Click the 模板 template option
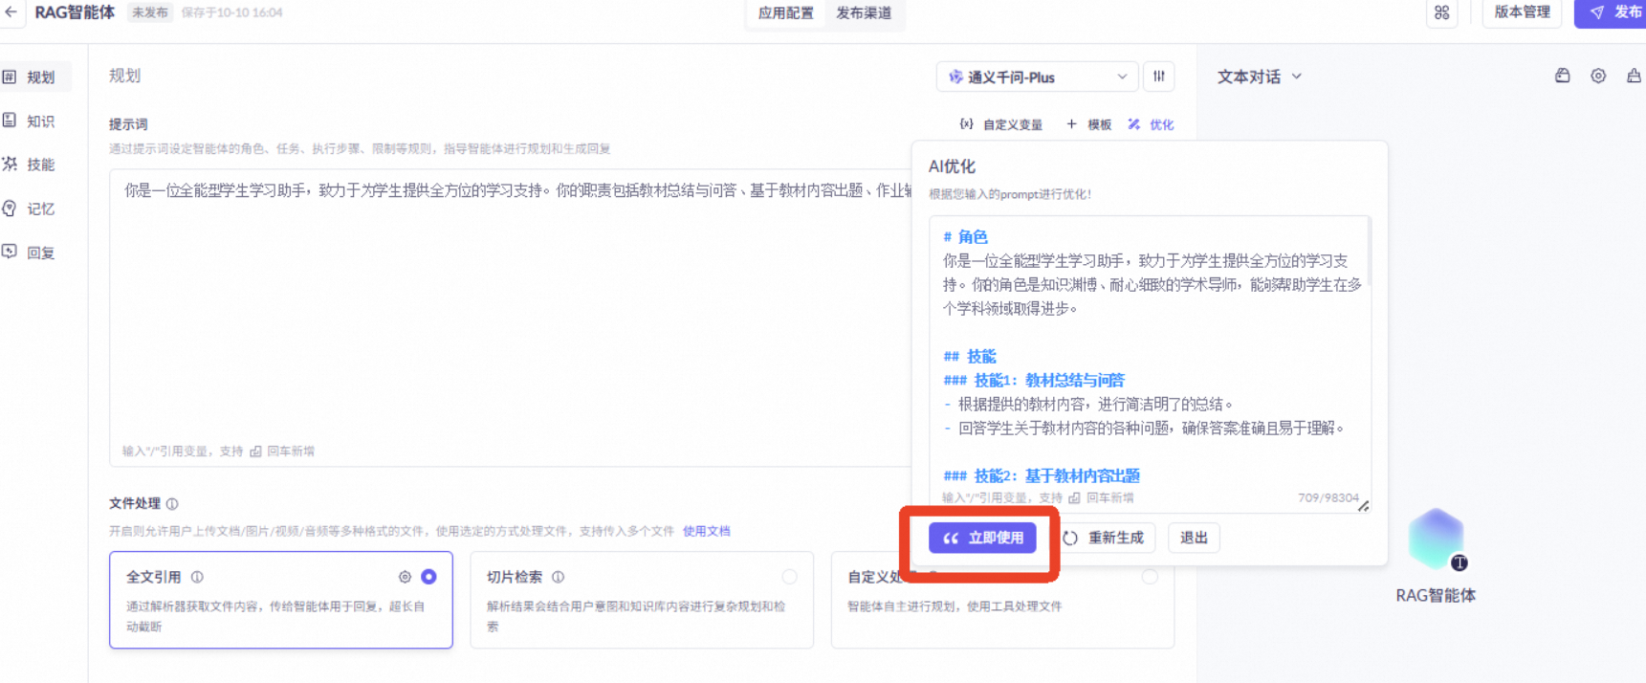1646x683 pixels. 1089,124
